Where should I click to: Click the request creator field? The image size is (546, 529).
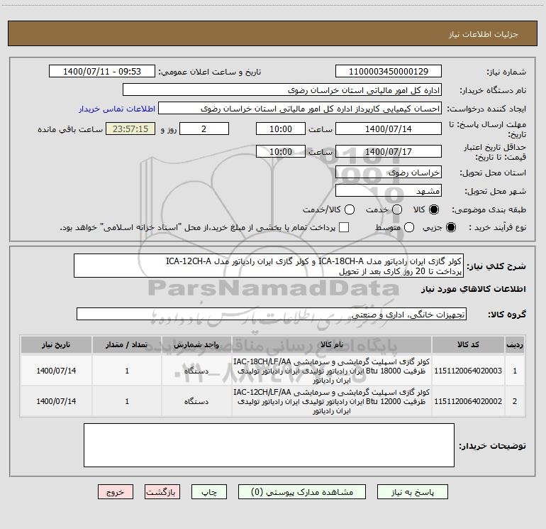300,109
